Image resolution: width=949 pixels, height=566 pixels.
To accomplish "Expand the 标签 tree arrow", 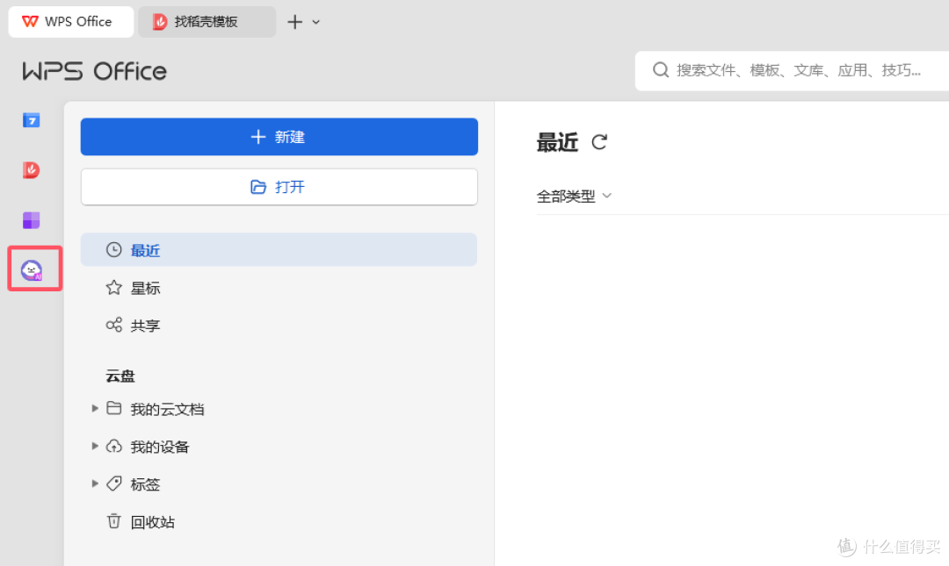I will click(x=95, y=484).
